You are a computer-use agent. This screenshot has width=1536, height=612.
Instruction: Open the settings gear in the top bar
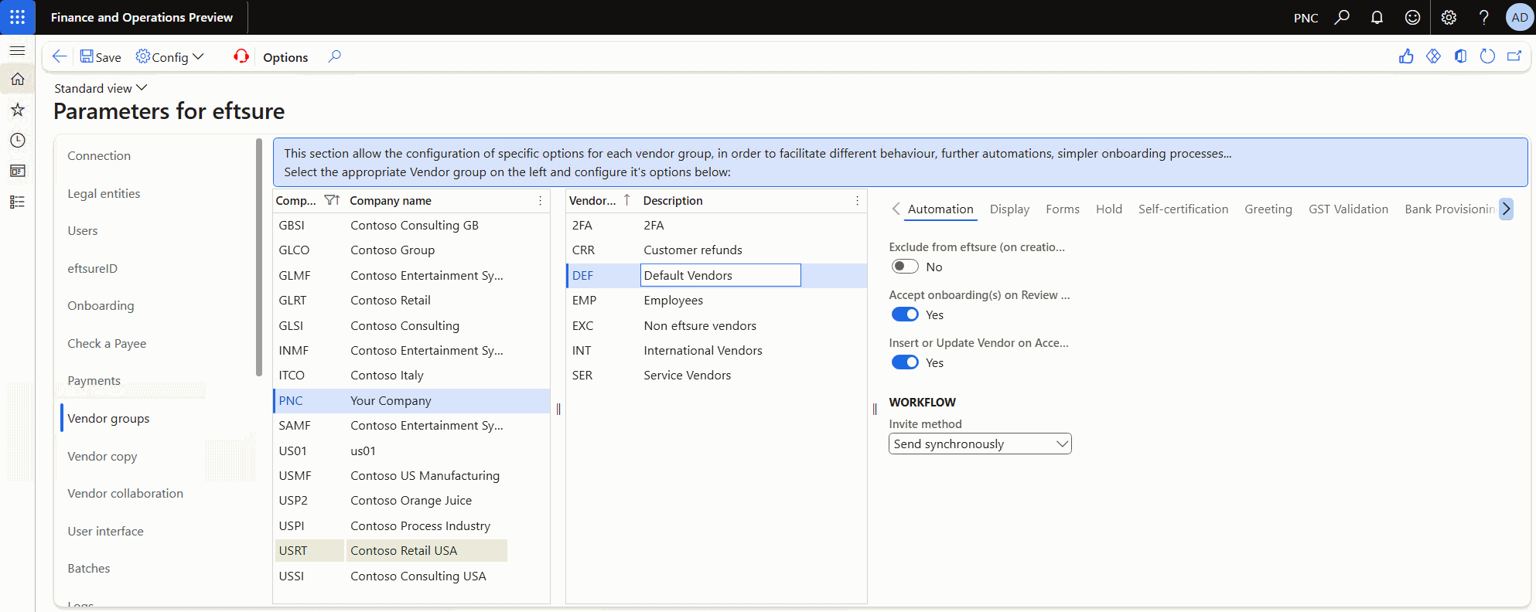coord(1449,17)
